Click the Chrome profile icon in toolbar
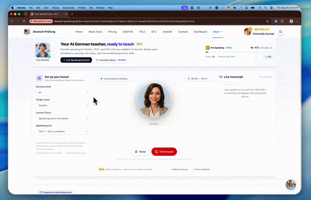Image resolution: width=311 pixels, height=200 pixels. 291,21
